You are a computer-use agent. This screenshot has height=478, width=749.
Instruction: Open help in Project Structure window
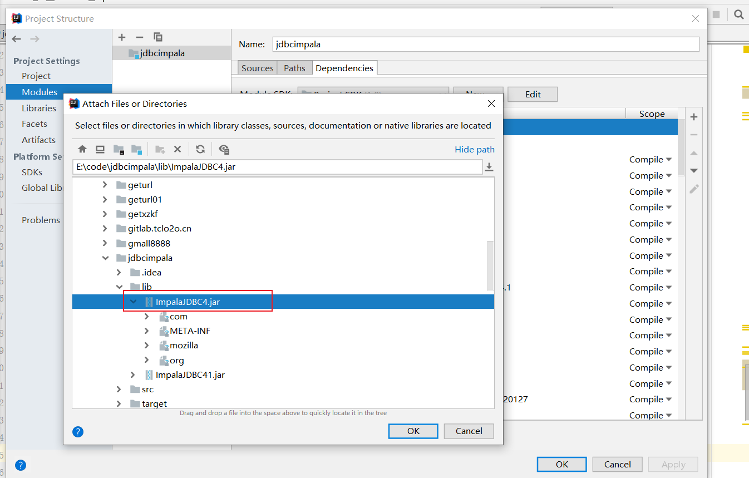(21, 465)
